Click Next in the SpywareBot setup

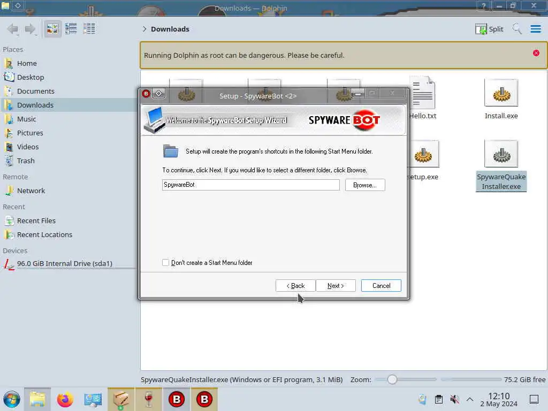pos(336,286)
